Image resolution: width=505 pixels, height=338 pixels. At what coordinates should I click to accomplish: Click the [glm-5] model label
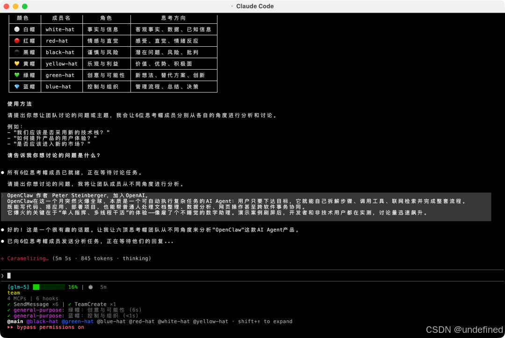coord(18,287)
